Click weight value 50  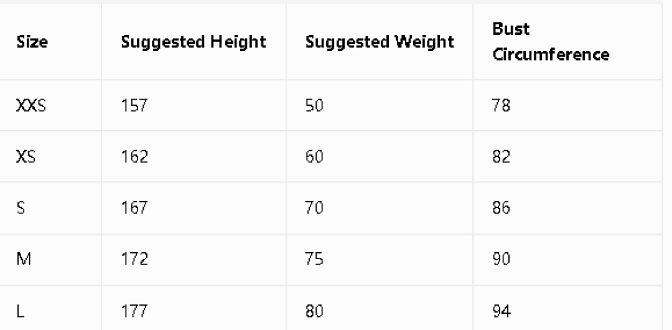(x=314, y=105)
